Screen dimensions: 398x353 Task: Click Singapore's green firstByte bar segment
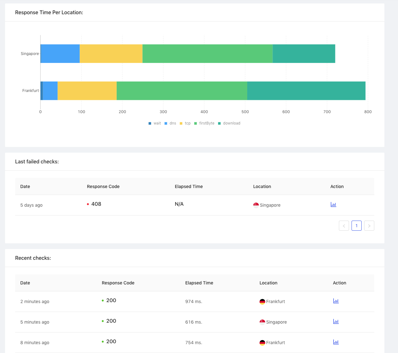click(207, 54)
